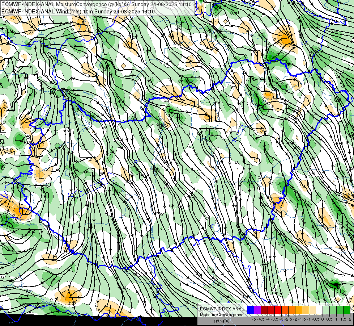Click the '-1' legend scale value

309,319
